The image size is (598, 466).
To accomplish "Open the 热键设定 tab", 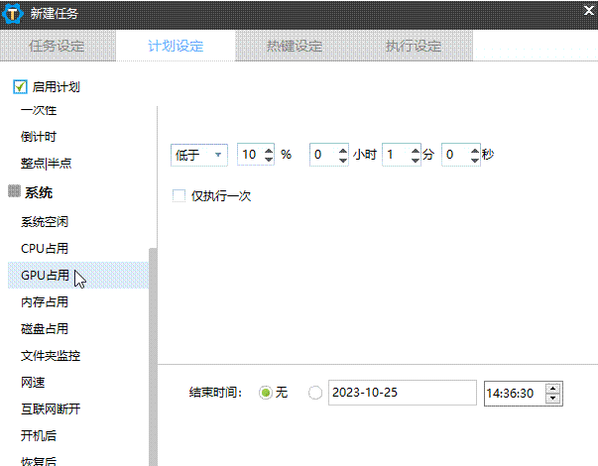I will click(x=295, y=46).
